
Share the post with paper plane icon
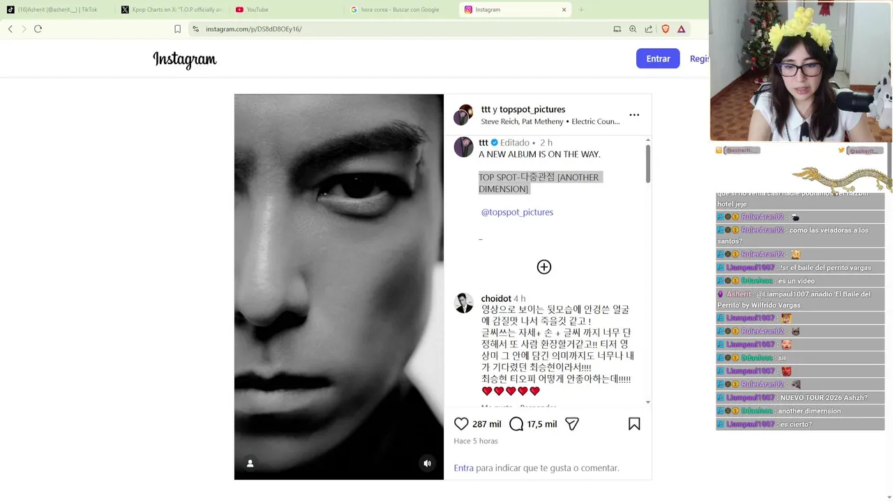(x=572, y=424)
